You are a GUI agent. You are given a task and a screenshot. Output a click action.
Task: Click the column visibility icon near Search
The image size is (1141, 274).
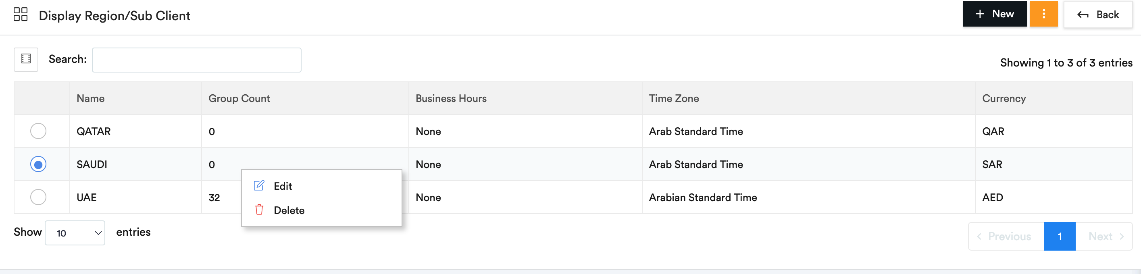pyautogui.click(x=26, y=59)
